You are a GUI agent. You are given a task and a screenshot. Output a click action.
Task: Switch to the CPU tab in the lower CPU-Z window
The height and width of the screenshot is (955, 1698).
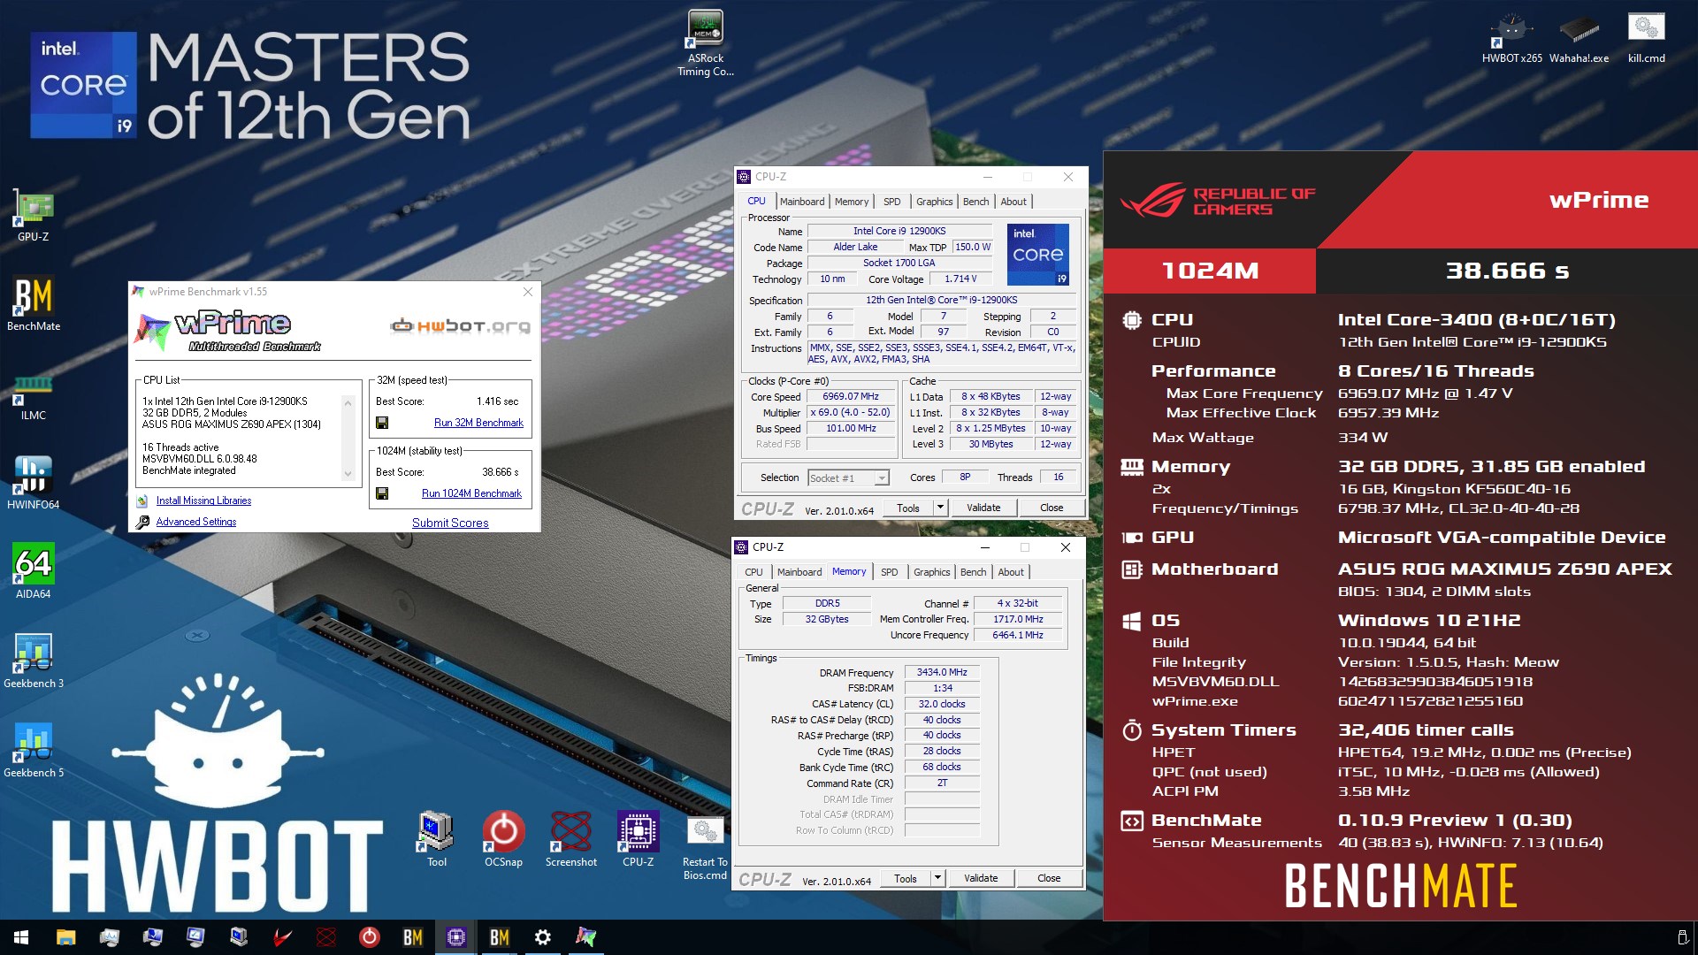pos(753,572)
